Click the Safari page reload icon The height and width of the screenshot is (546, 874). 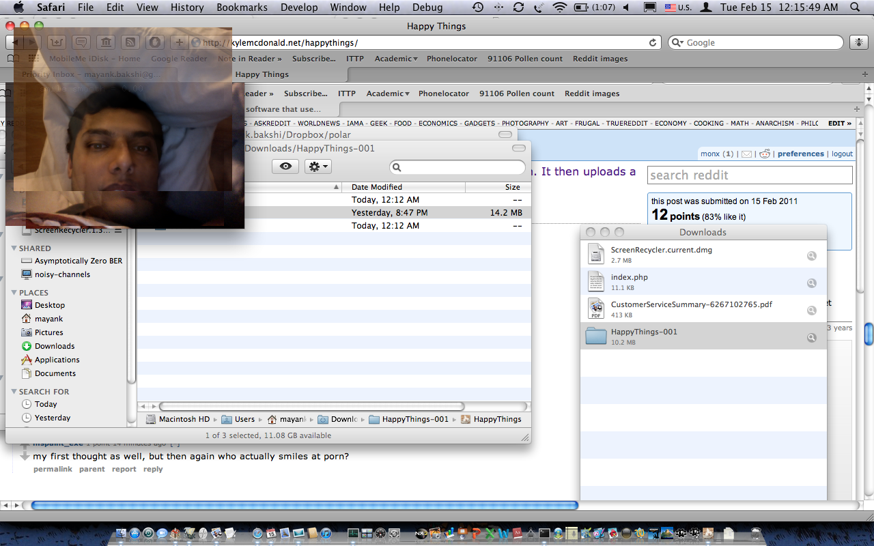coord(653,42)
